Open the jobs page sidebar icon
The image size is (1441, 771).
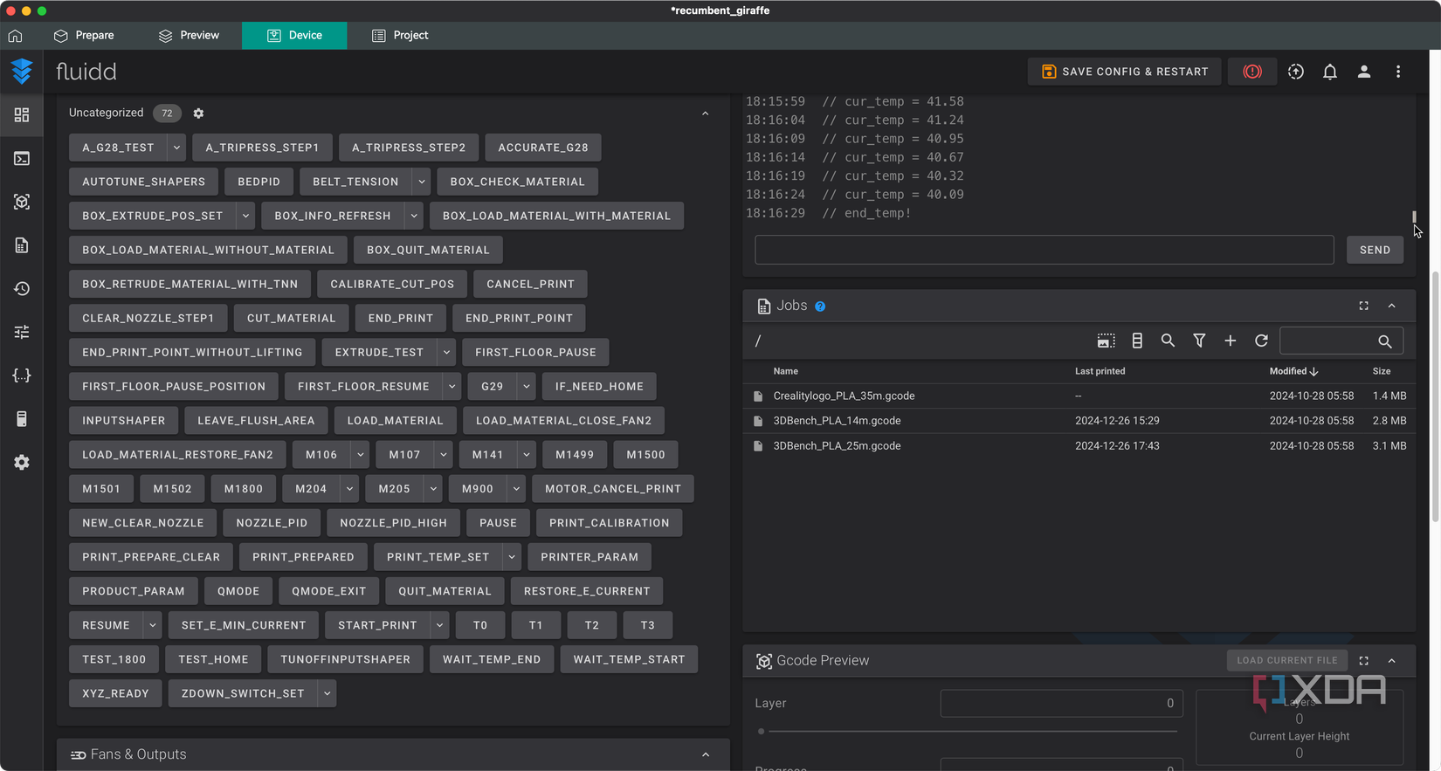(x=22, y=245)
